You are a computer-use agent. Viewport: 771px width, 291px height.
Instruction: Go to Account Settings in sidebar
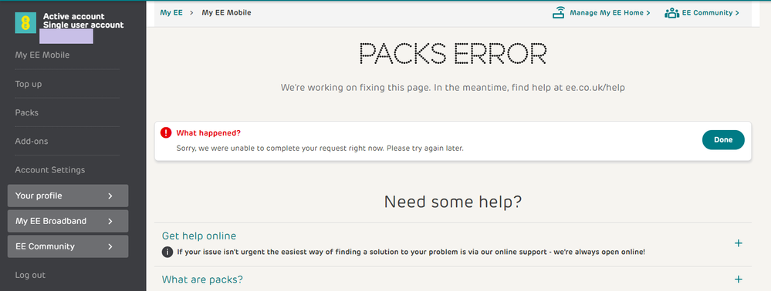point(49,170)
